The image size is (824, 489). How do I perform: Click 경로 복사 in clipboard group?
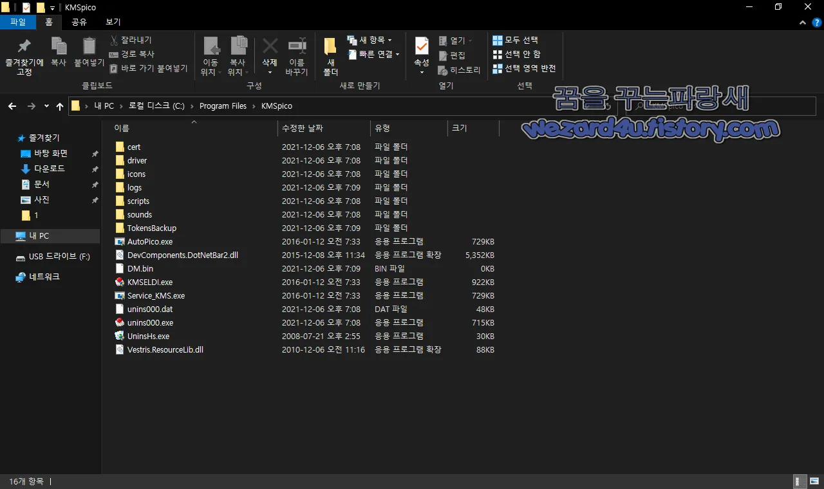point(132,54)
